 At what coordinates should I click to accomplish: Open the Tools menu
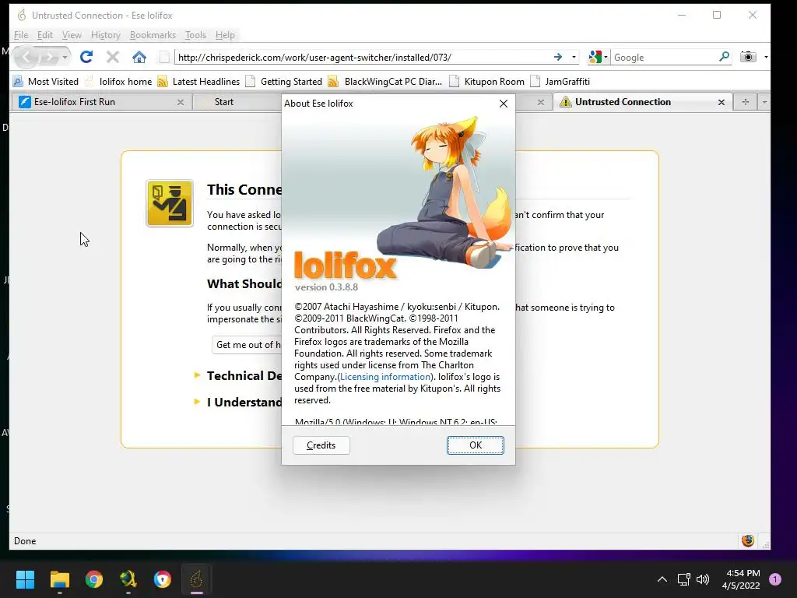pyautogui.click(x=195, y=35)
